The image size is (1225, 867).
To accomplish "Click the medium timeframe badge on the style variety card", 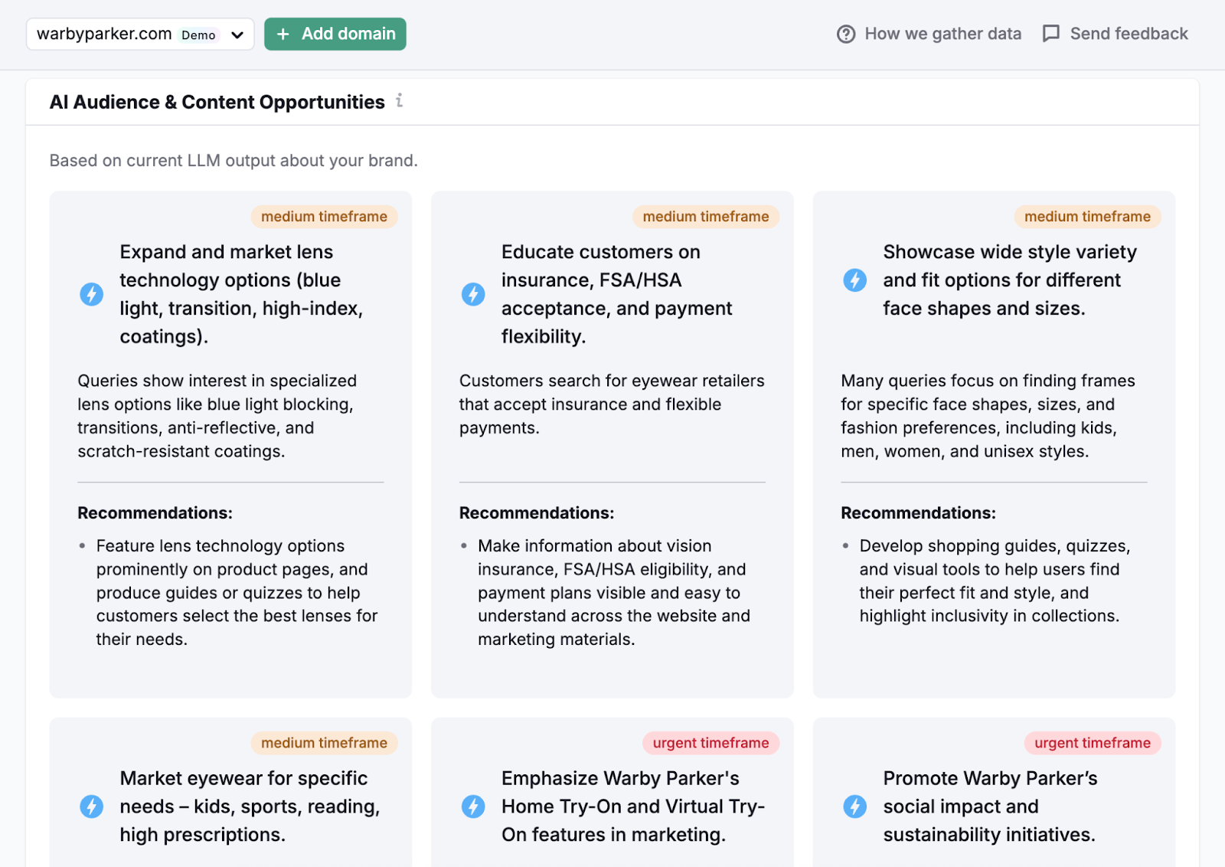I will (1087, 216).
